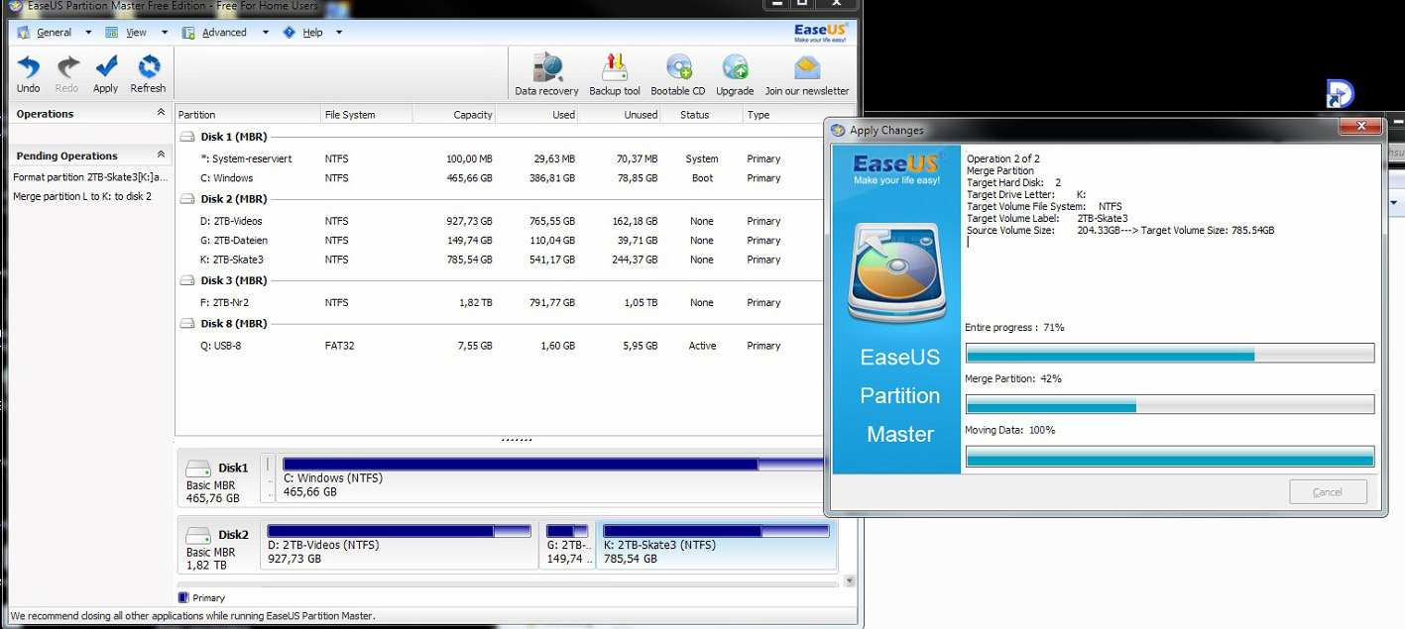Select the C: Windows partition block in Disk1 map
Viewport: 1405px width, 629px height.
[552, 478]
